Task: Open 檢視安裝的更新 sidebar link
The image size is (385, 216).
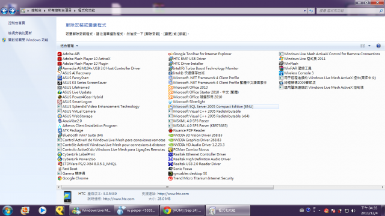Action: (20, 33)
